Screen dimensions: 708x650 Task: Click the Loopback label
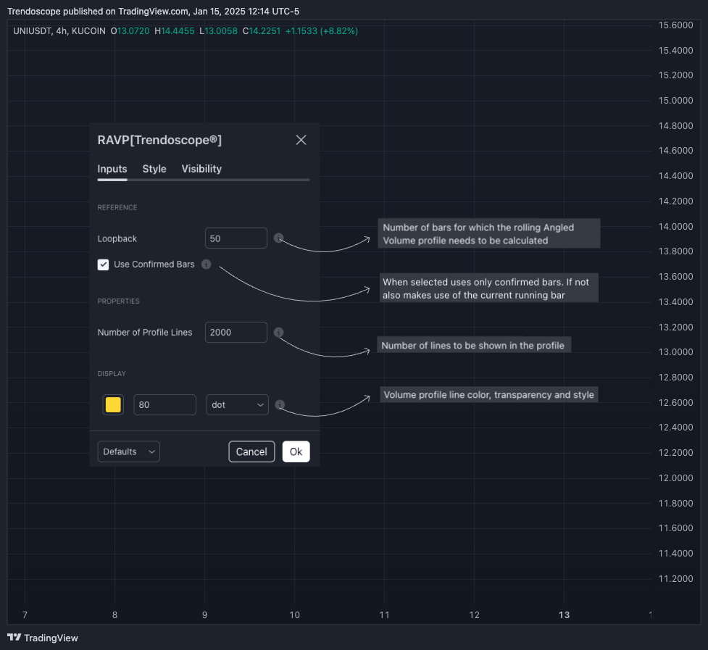(117, 239)
